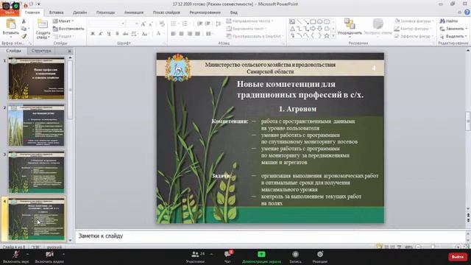Switch to the Дизайн (Design) tab

click(x=80, y=13)
